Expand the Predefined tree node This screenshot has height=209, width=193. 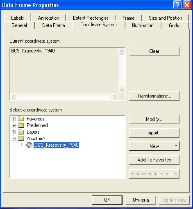point(14,125)
